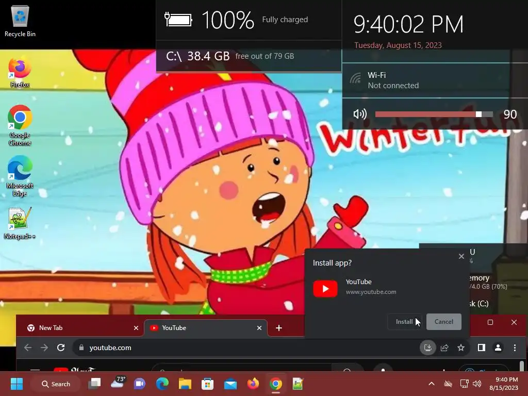Open the Recycle Bin desktop icon
Image resolution: width=528 pixels, height=396 pixels.
tap(20, 21)
